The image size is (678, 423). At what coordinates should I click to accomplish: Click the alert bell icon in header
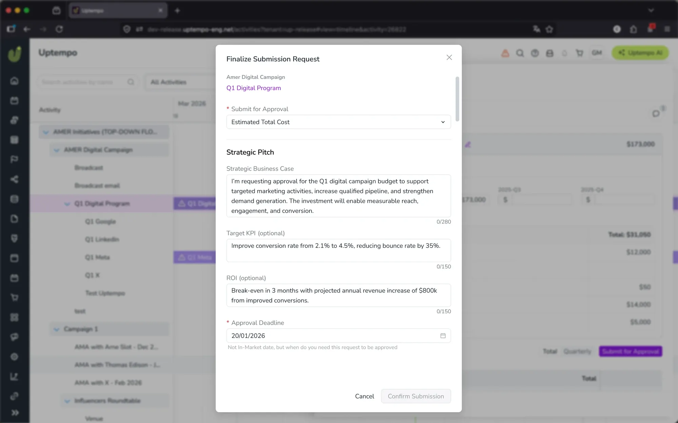pyautogui.click(x=505, y=53)
